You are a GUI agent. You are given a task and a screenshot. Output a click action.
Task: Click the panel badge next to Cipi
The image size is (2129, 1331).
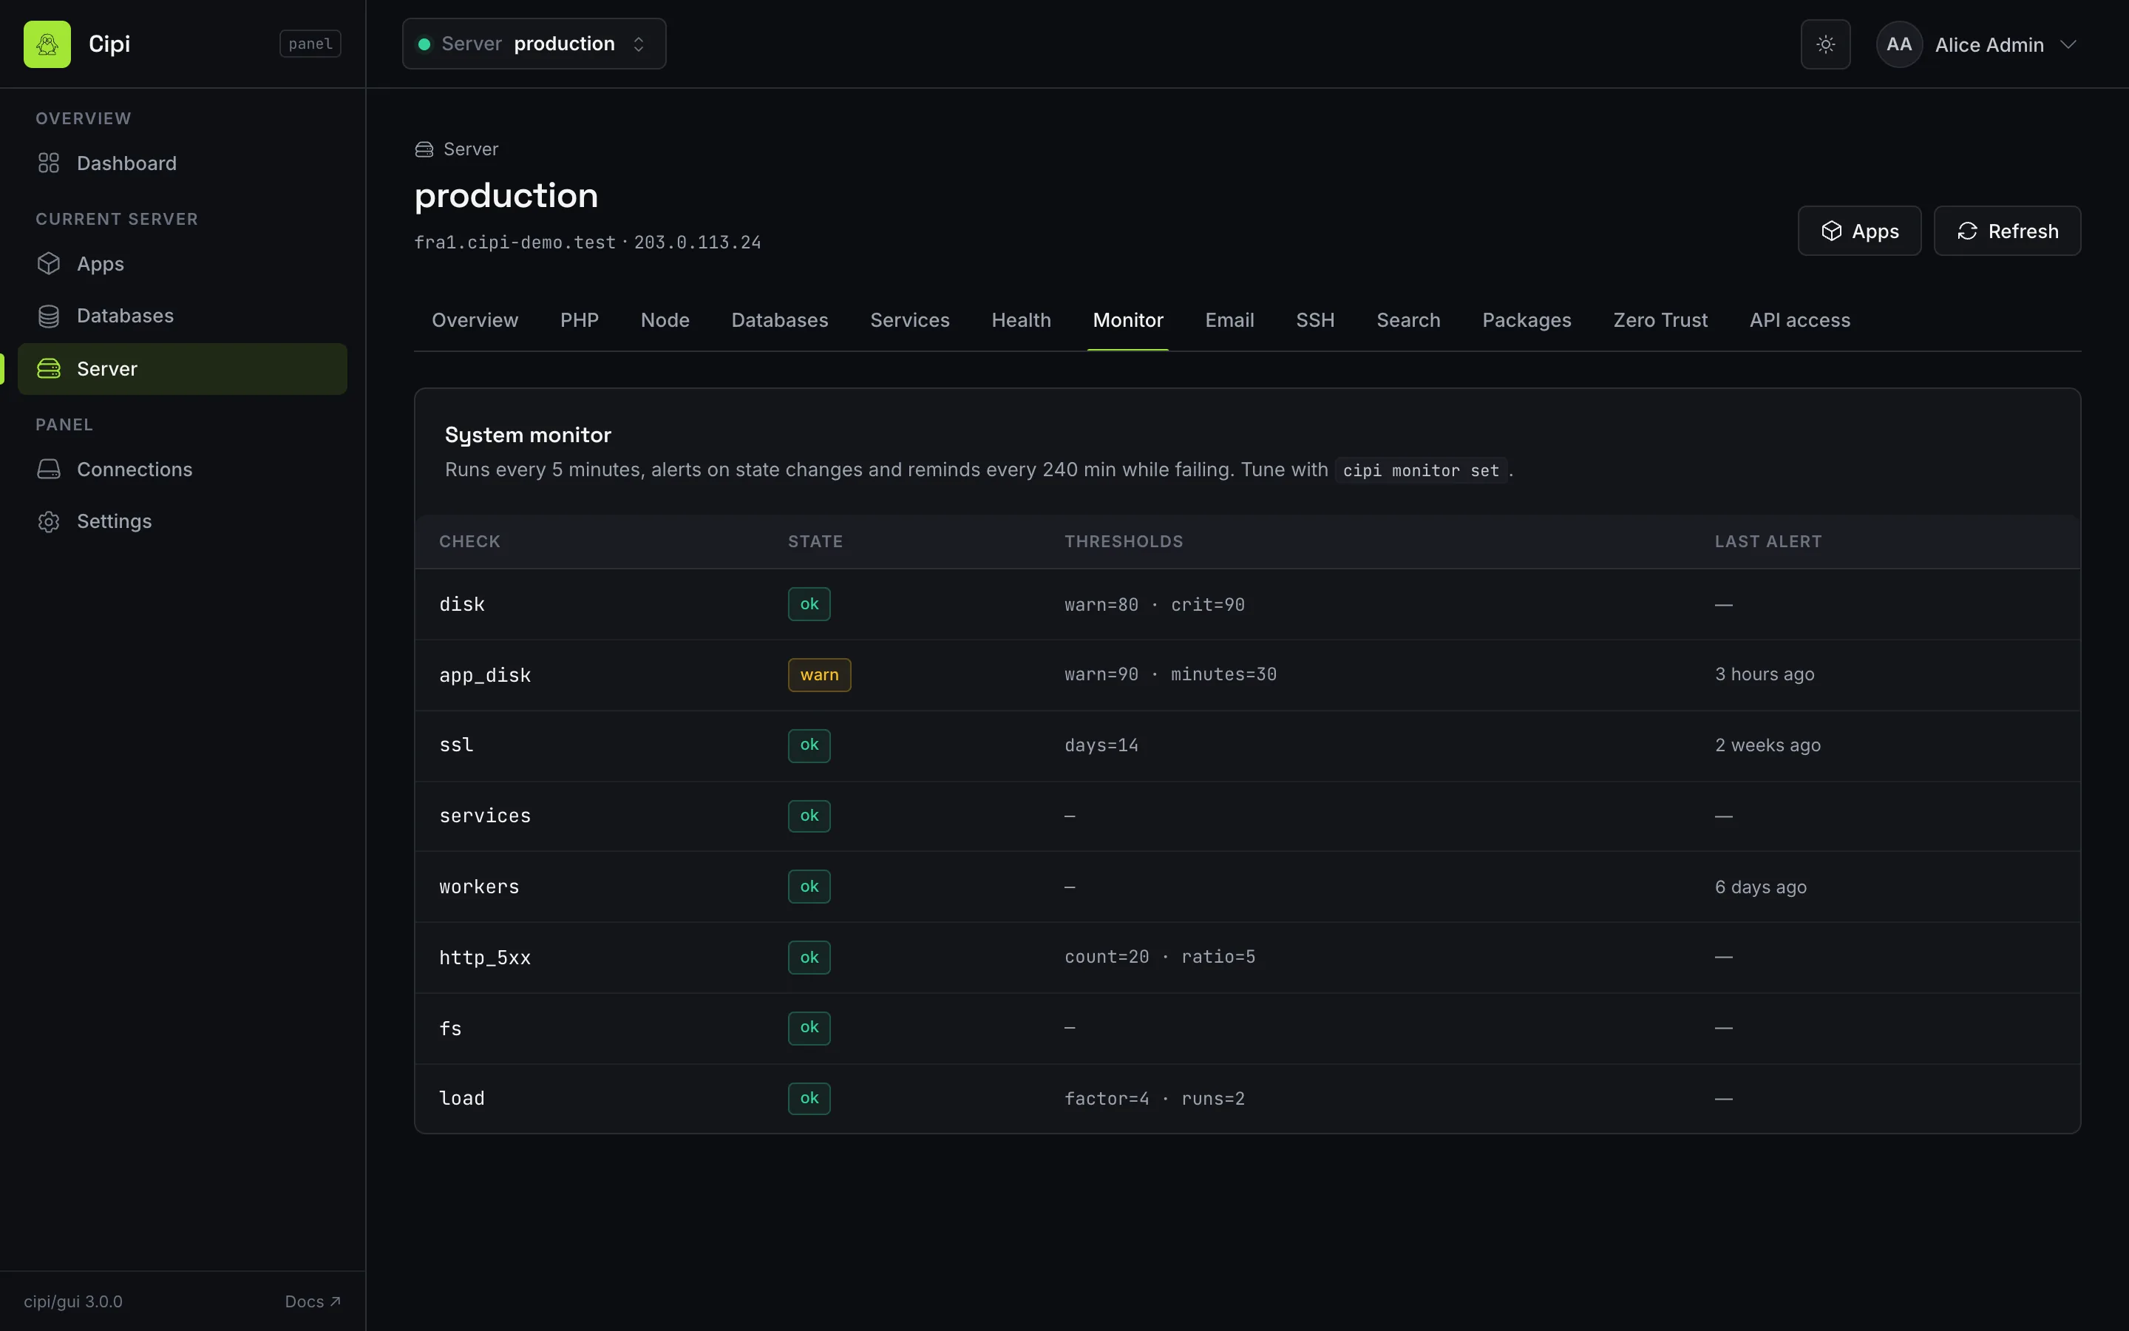click(x=310, y=44)
